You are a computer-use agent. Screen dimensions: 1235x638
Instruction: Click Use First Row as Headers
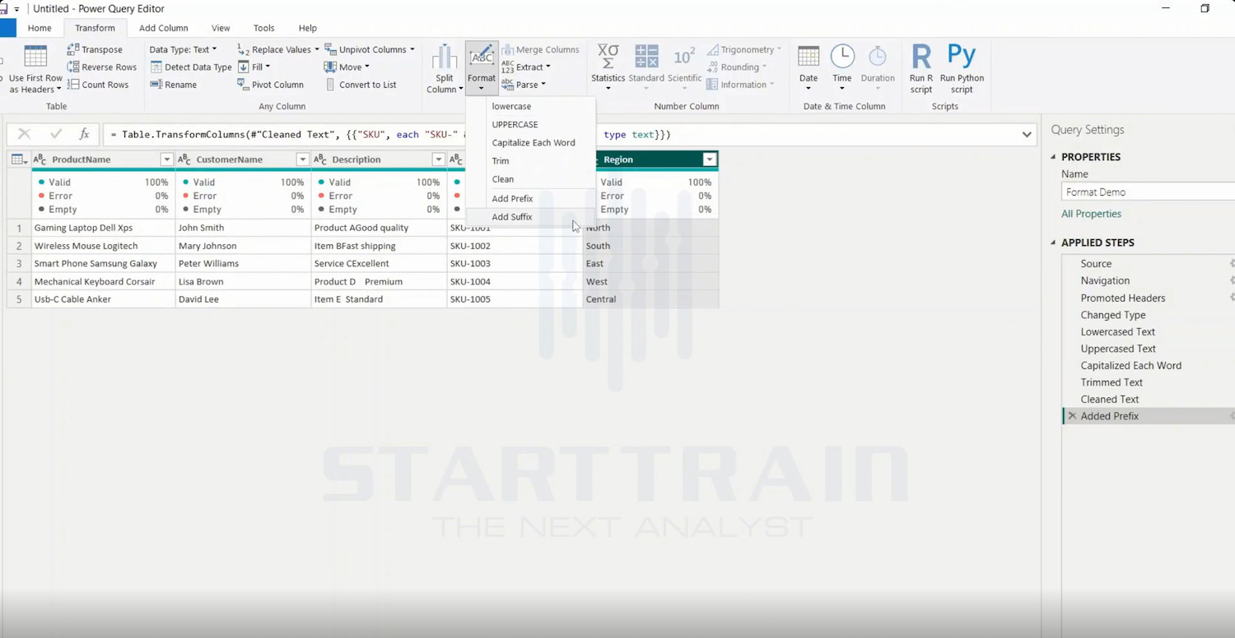(x=35, y=69)
